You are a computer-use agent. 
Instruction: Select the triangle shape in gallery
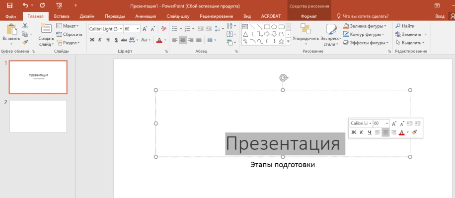[x=245, y=34]
